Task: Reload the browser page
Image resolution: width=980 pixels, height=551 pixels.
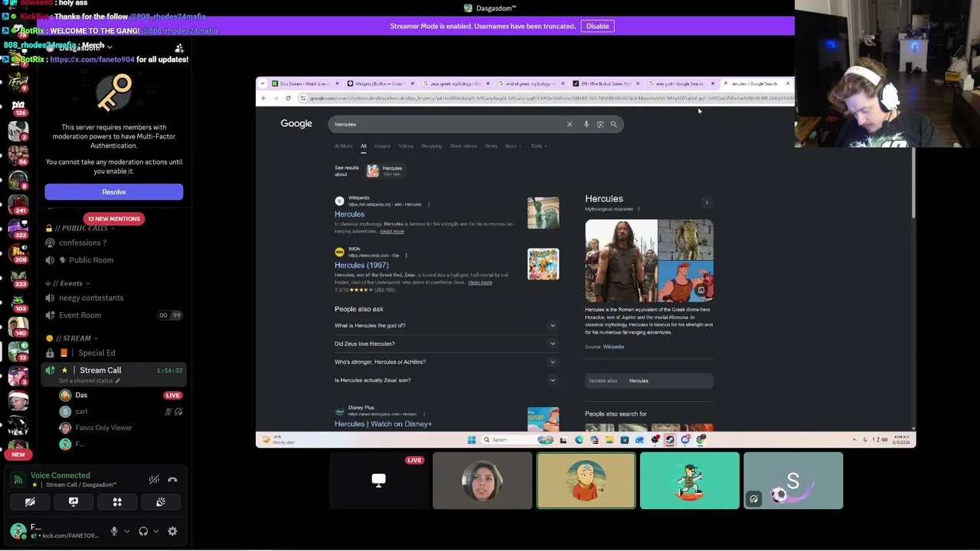Action: click(289, 98)
